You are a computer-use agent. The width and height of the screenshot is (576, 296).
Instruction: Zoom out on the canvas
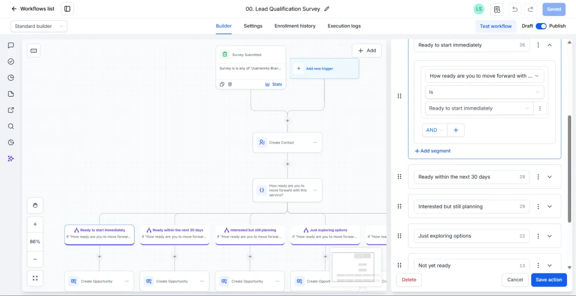[35, 259]
